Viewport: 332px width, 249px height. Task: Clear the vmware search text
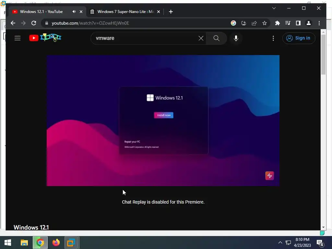point(201,38)
